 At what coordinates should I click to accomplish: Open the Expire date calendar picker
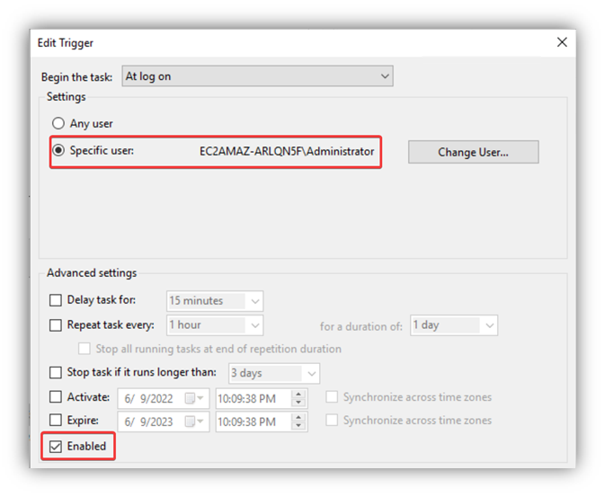[x=194, y=422]
